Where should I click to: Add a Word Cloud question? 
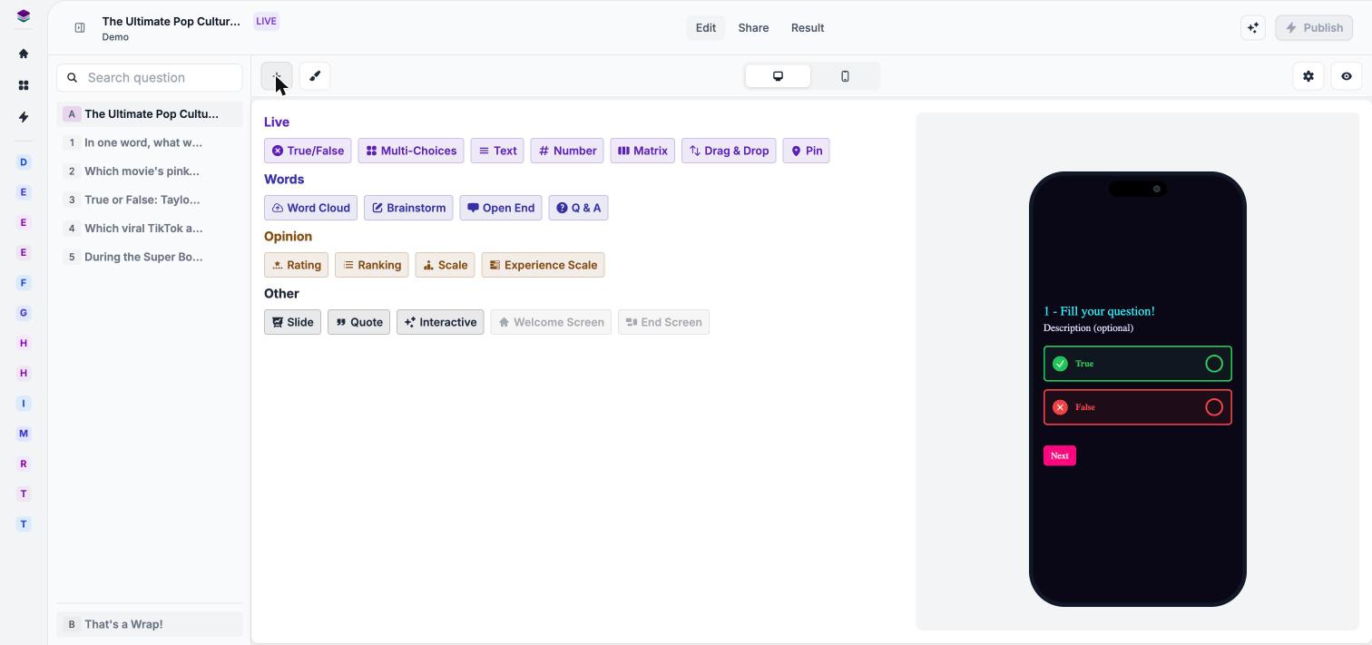point(310,208)
